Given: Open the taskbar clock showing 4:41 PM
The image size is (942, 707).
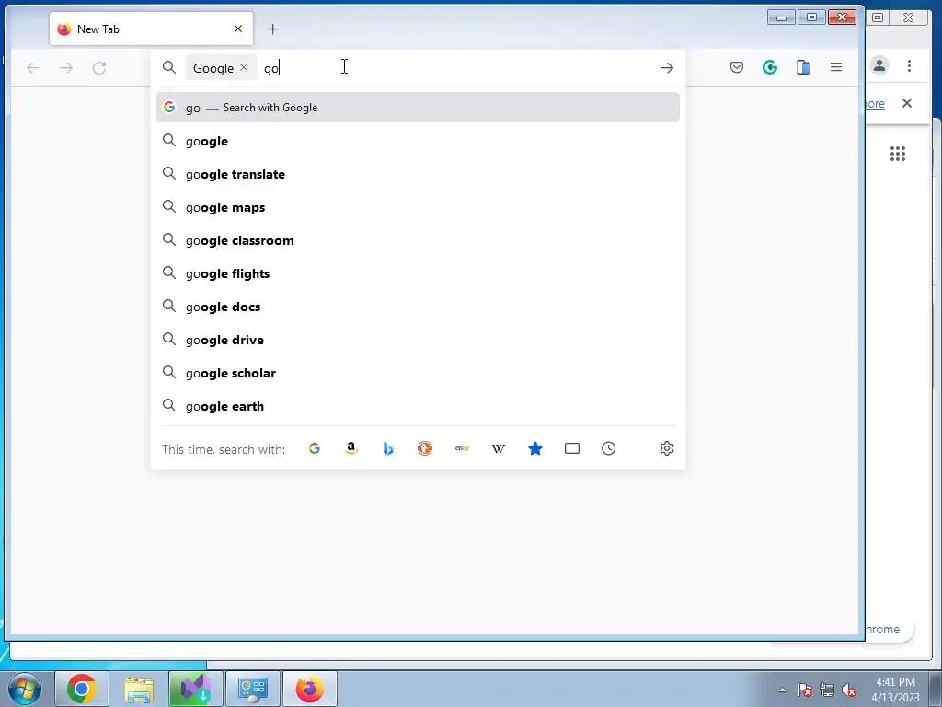Looking at the screenshot, I should tap(895, 689).
